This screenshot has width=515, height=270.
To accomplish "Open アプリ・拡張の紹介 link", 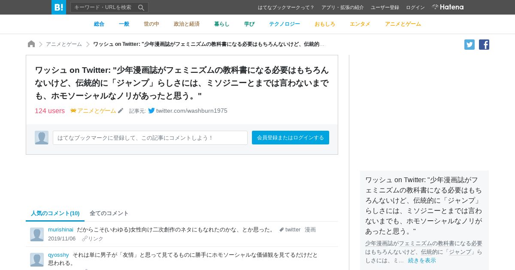I will click(x=342, y=7).
